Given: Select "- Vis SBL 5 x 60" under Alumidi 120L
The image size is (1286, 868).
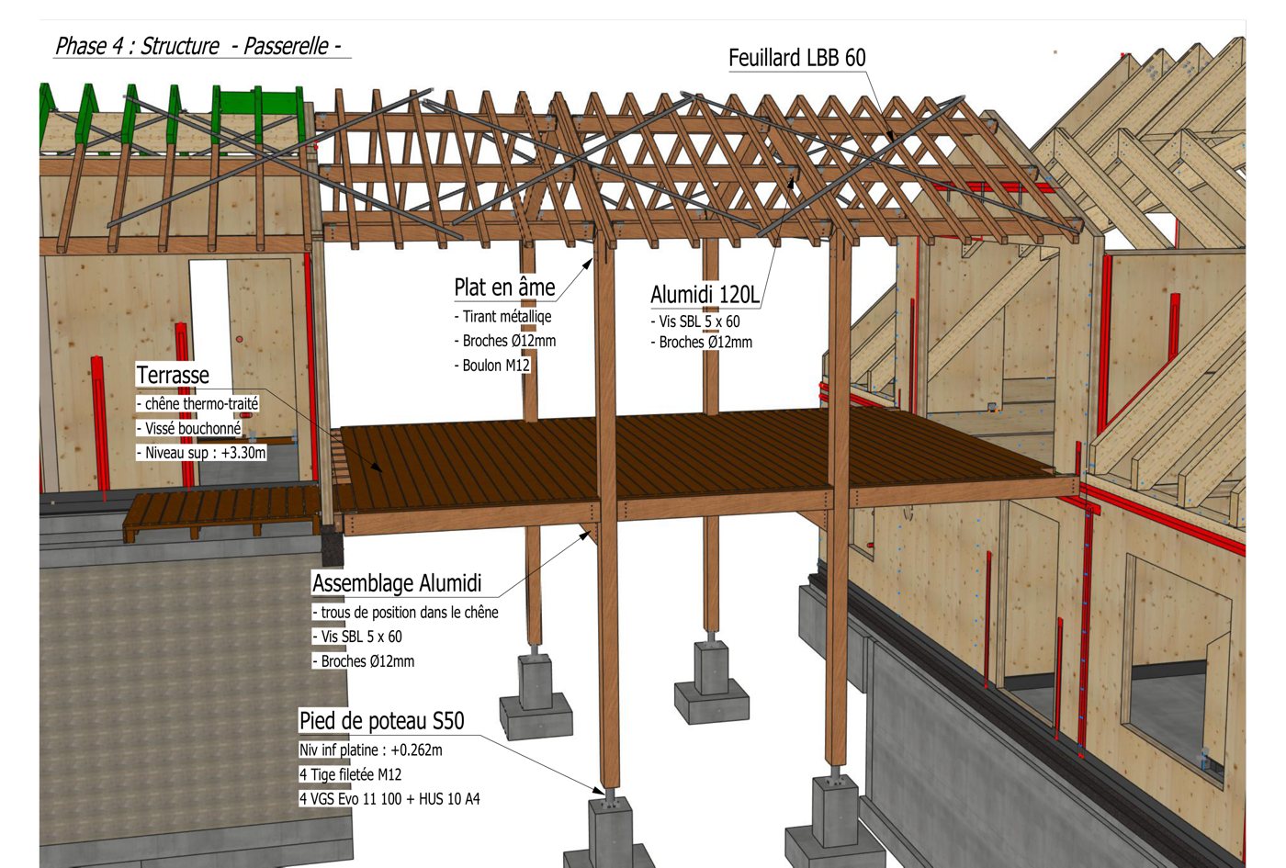Looking at the screenshot, I should click(695, 321).
